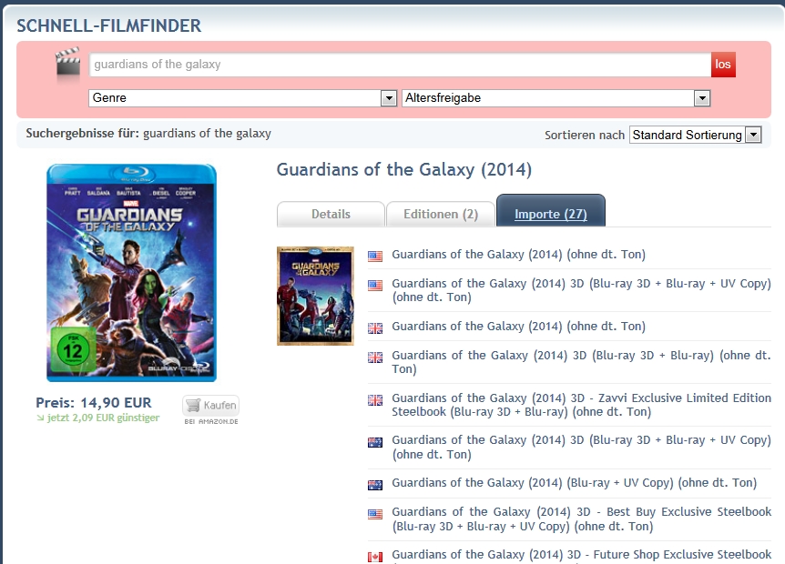785x564 pixels.
Task: Focus the movie search input field
Action: point(400,65)
